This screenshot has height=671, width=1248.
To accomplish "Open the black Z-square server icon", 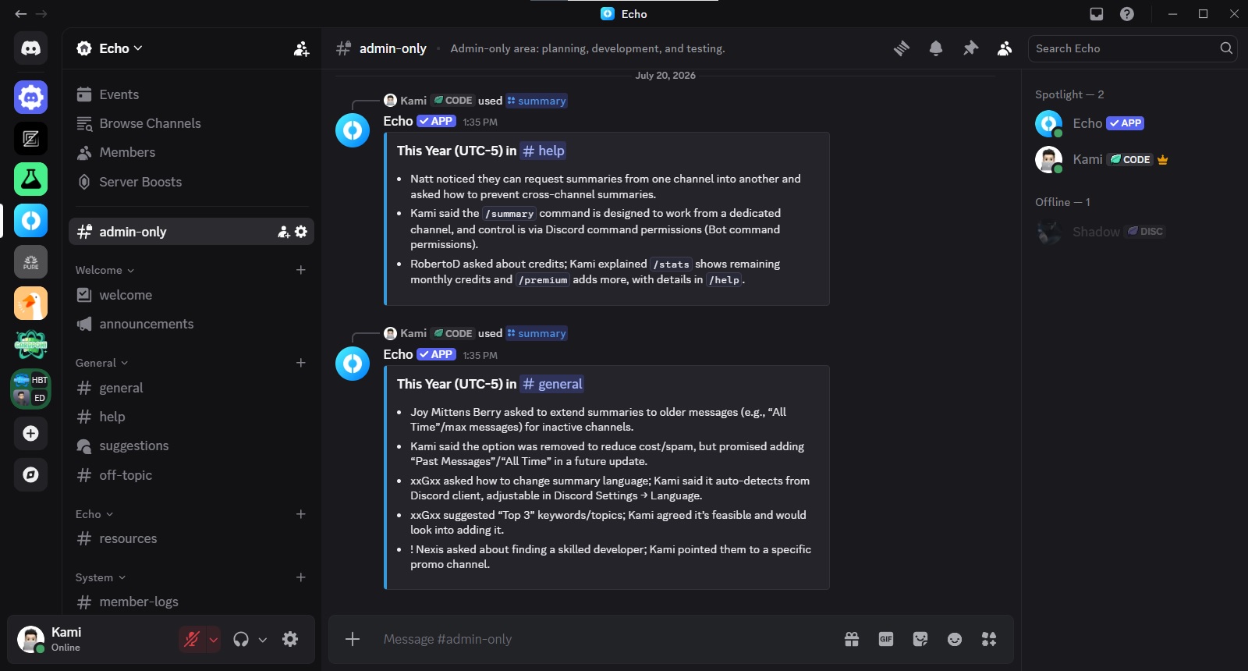I will 30,139.
